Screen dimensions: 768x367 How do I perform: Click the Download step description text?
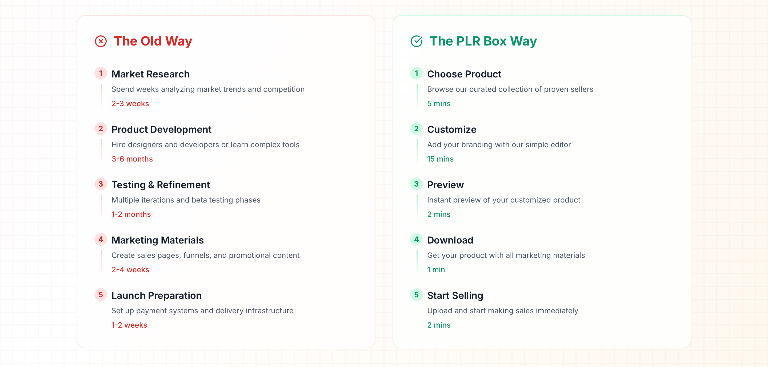(x=506, y=255)
